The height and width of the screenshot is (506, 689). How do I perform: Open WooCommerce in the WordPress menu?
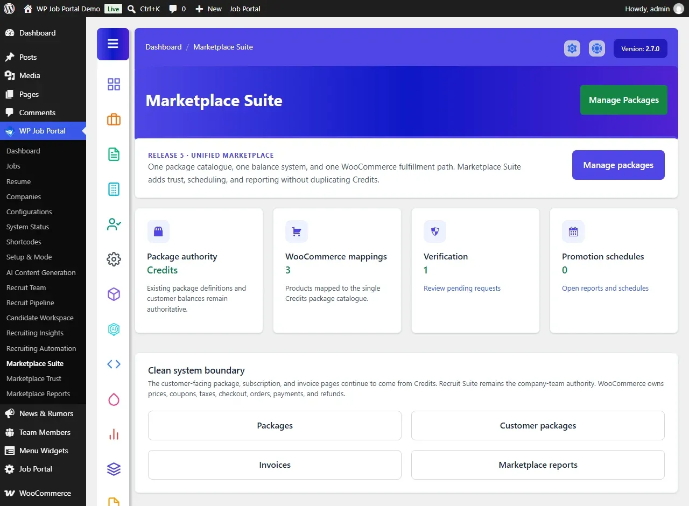coord(43,493)
